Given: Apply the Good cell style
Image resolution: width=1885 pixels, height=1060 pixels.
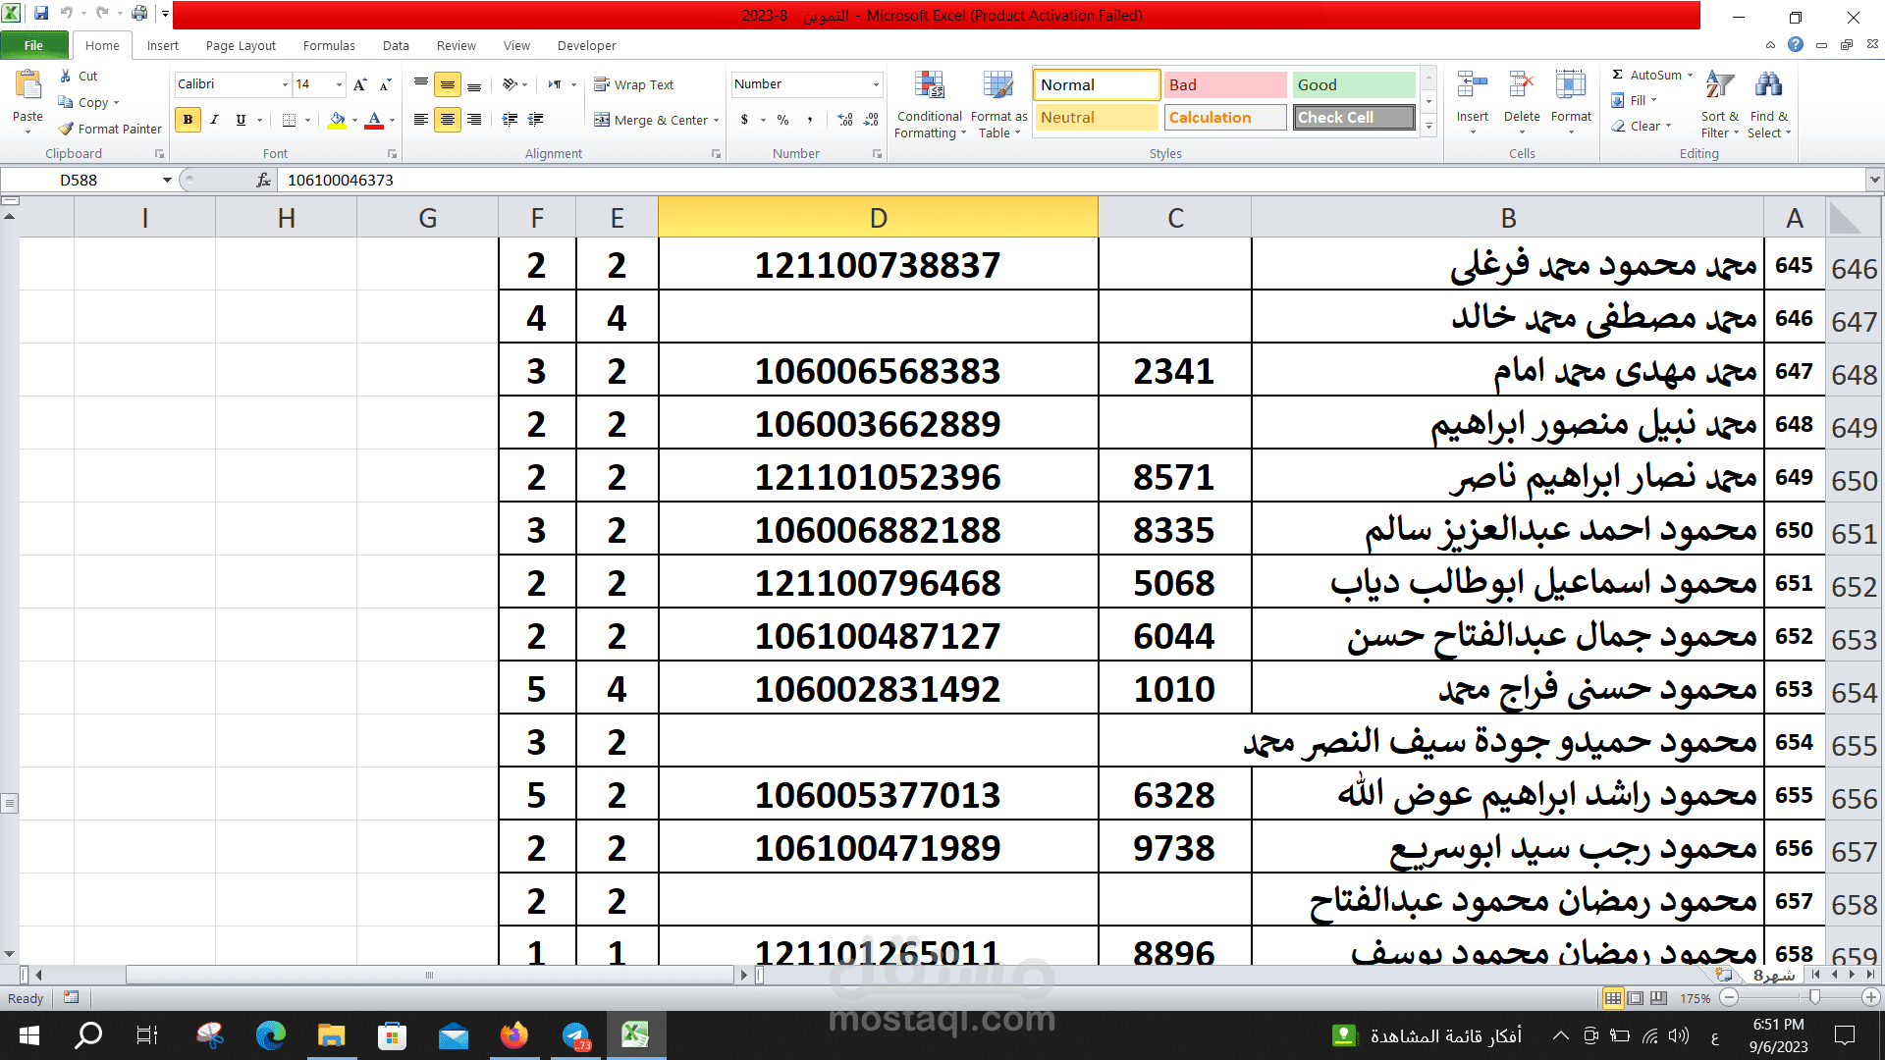Looking at the screenshot, I should click(1354, 84).
